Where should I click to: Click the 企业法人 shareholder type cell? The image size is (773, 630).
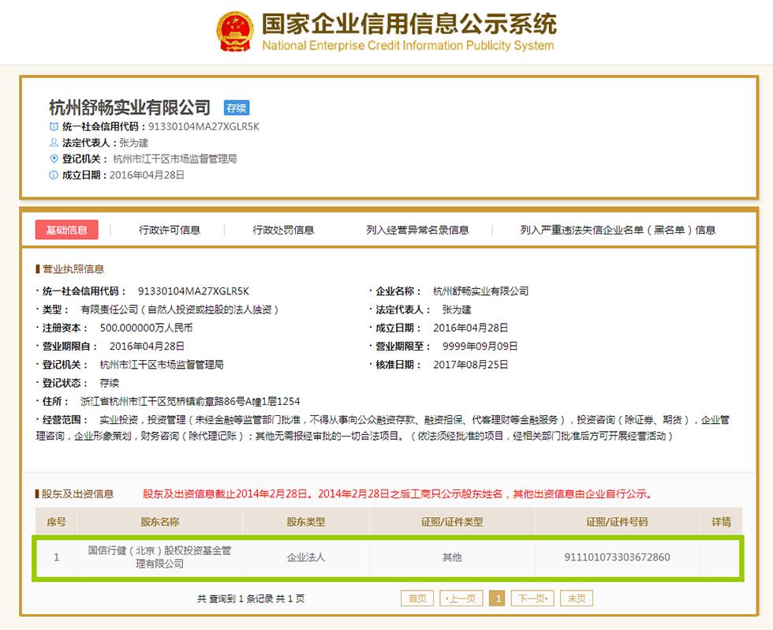(x=306, y=557)
